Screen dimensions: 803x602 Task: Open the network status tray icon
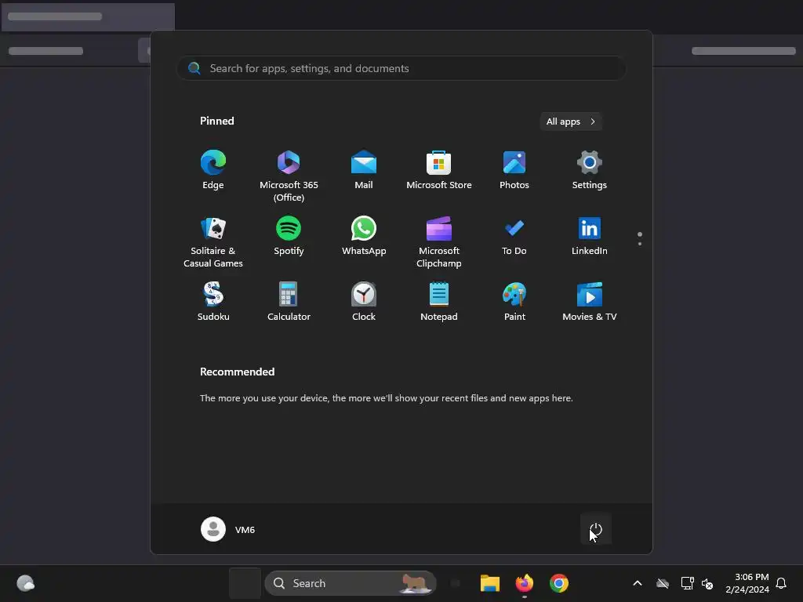pyautogui.click(x=687, y=583)
